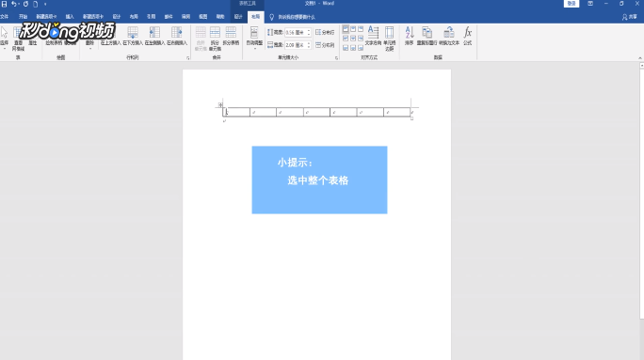Click 在左侧插入 (Insert Left) icon
Viewport: 644px width, 360px height.
coord(154,33)
